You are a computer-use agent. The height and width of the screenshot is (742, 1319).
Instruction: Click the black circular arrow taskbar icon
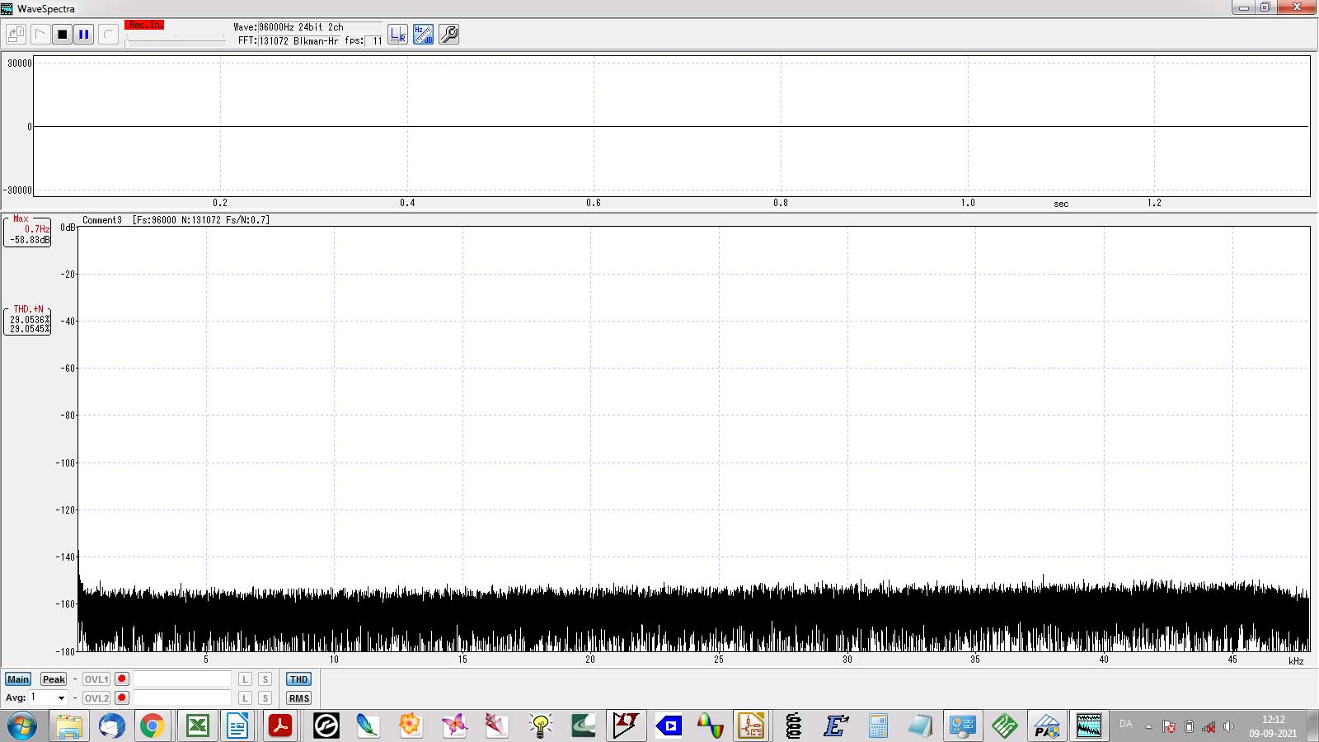pos(326,726)
